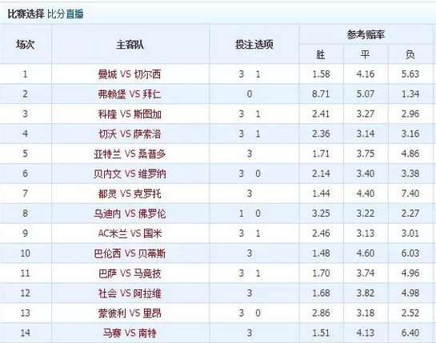This screenshot has width=436, height=343.
Task: Open match 切沃 VS 萨索洛
Action: click(130, 134)
